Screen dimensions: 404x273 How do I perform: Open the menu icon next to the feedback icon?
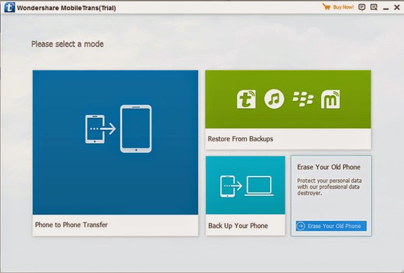374,7
